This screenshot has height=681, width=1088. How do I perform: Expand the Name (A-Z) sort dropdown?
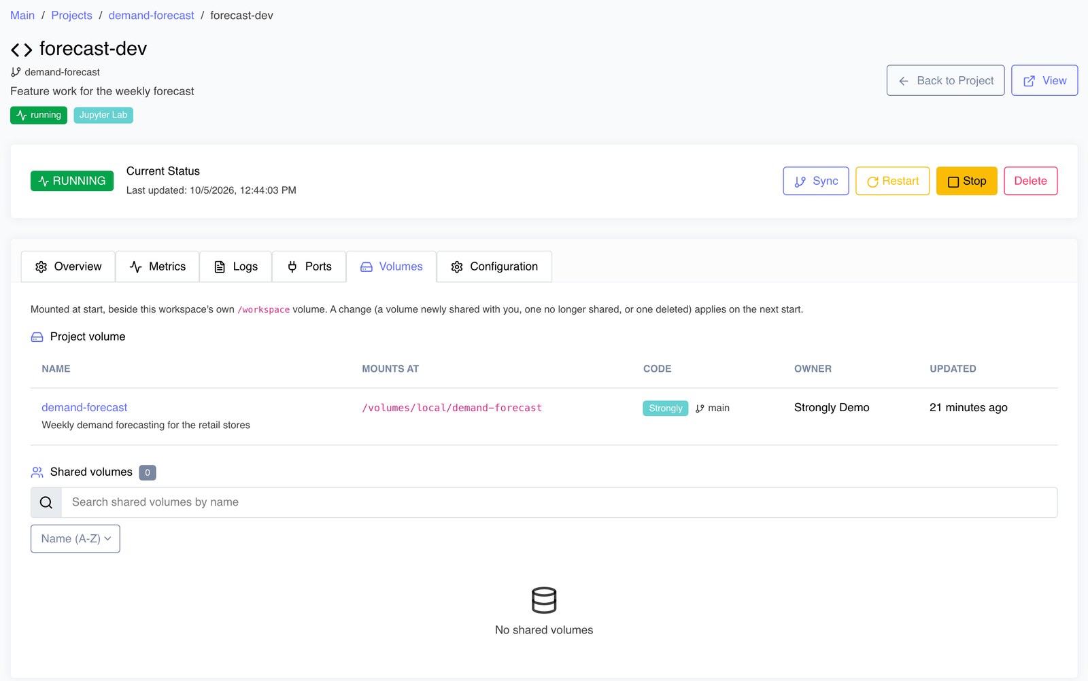tap(75, 538)
